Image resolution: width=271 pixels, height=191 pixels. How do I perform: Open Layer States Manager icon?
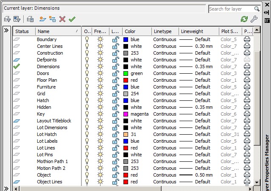click(30, 19)
